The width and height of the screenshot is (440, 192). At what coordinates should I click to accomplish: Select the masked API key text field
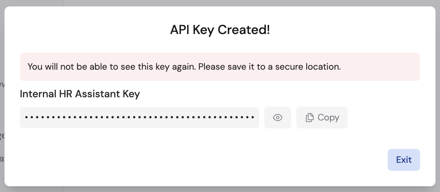click(x=140, y=118)
